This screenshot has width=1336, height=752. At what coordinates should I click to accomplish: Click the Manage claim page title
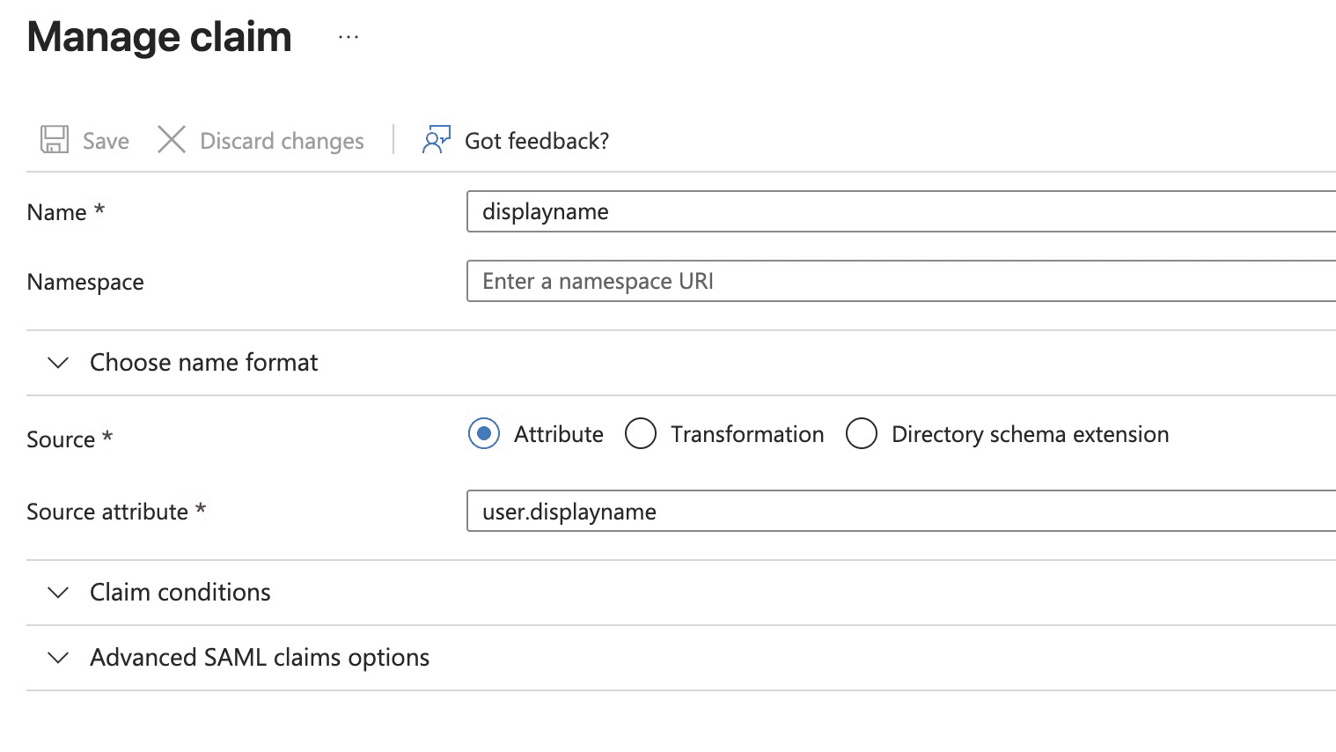coord(159,37)
